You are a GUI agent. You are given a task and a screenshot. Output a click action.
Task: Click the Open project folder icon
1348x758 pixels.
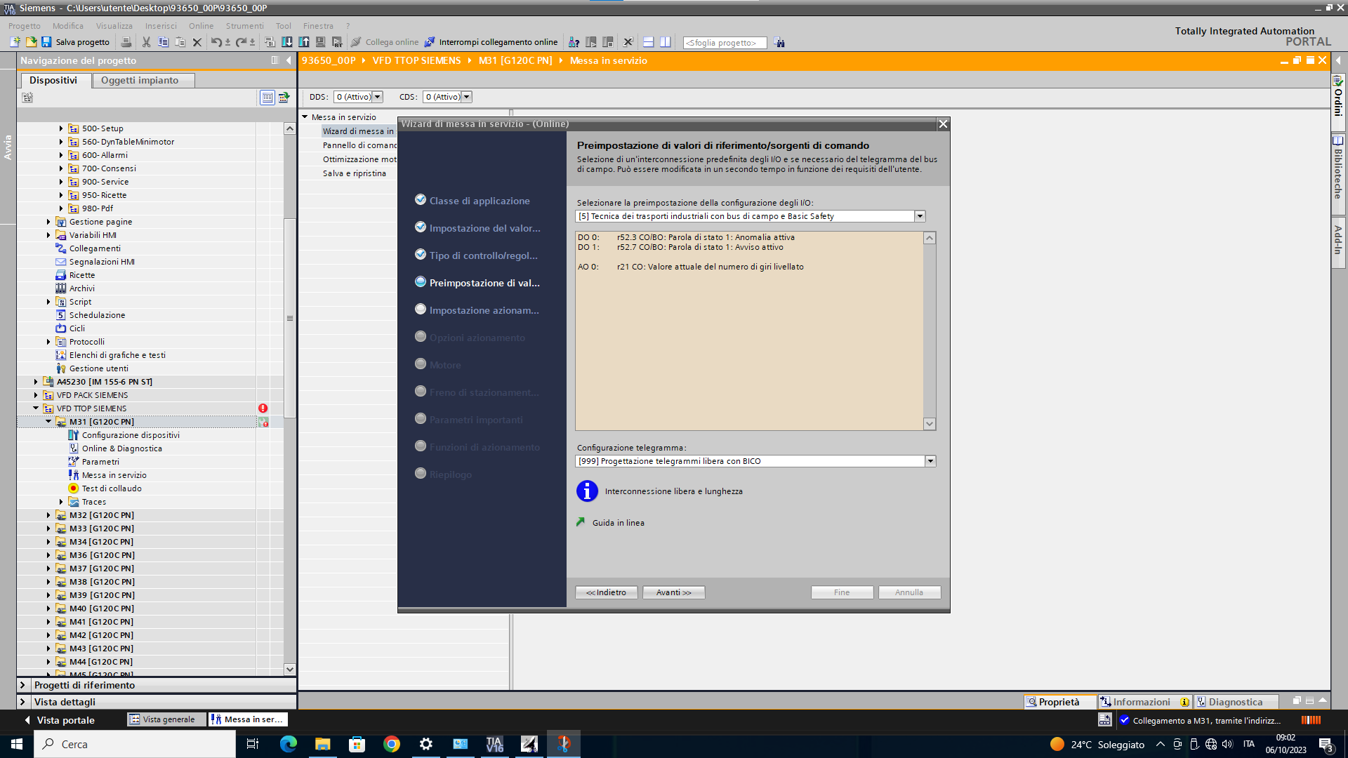tap(31, 42)
